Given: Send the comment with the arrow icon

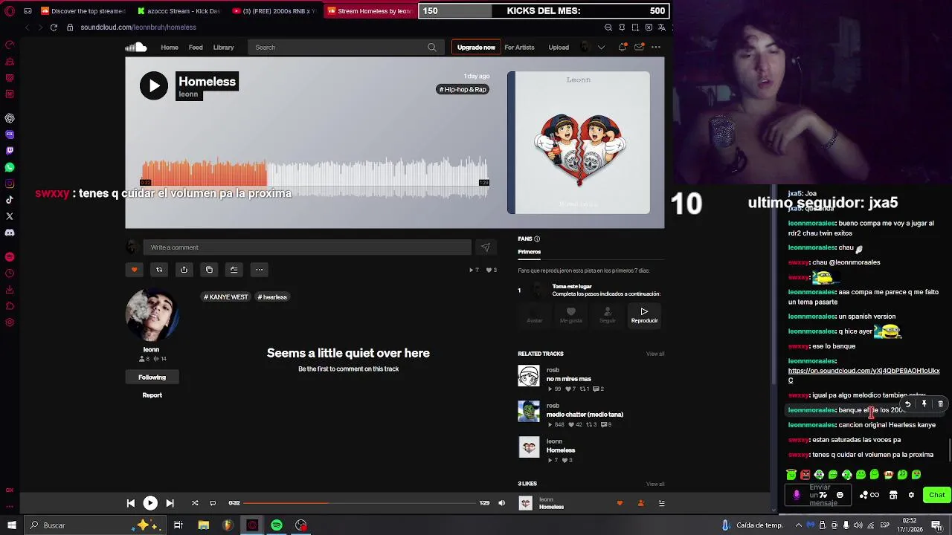Looking at the screenshot, I should (x=486, y=247).
